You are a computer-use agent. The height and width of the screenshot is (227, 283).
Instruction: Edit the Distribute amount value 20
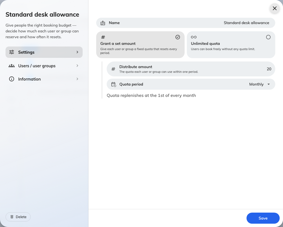tap(269, 69)
